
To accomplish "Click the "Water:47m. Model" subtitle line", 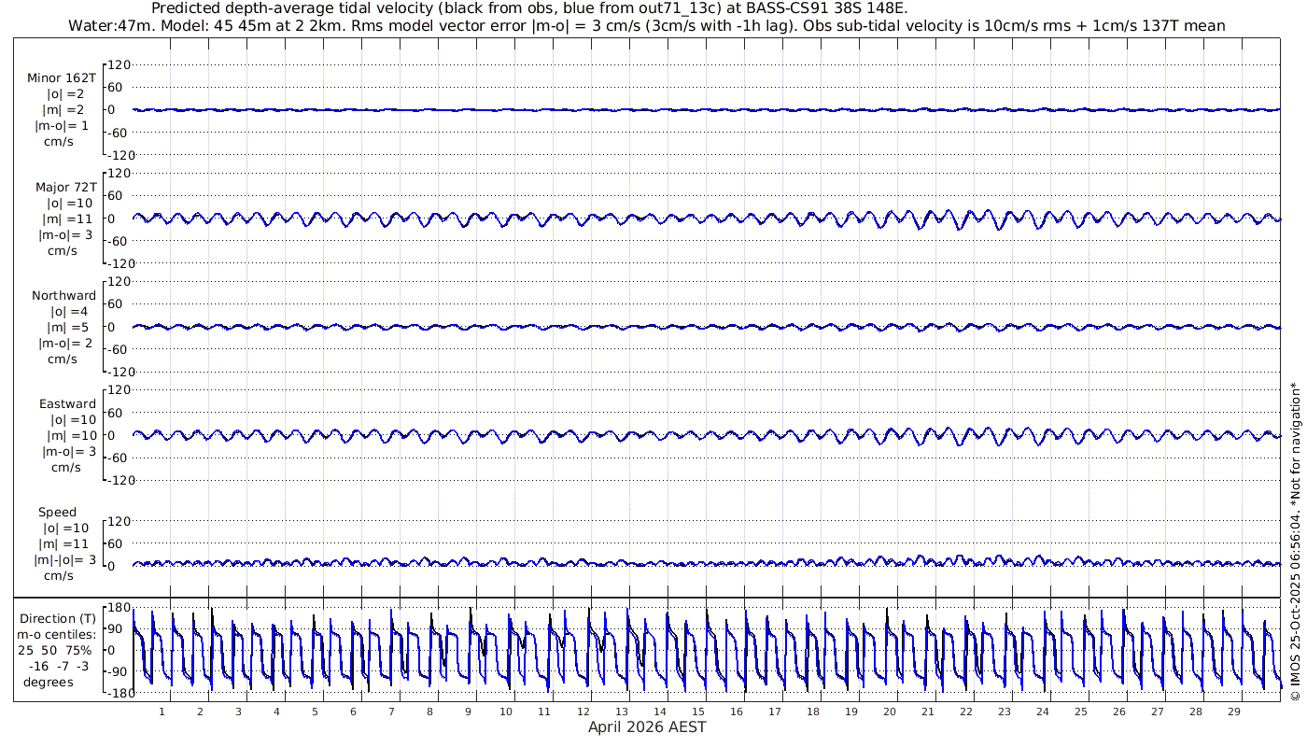I will 646,26.
